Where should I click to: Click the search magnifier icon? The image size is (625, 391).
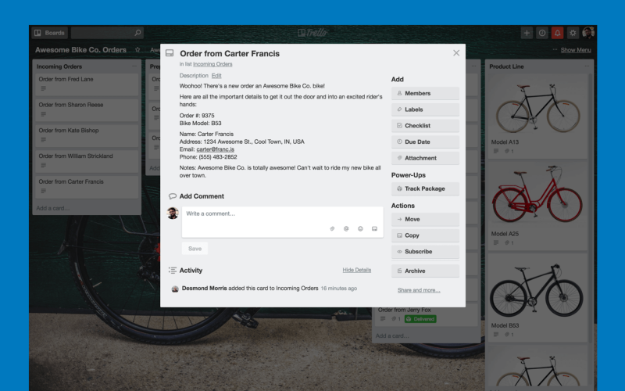(x=137, y=33)
